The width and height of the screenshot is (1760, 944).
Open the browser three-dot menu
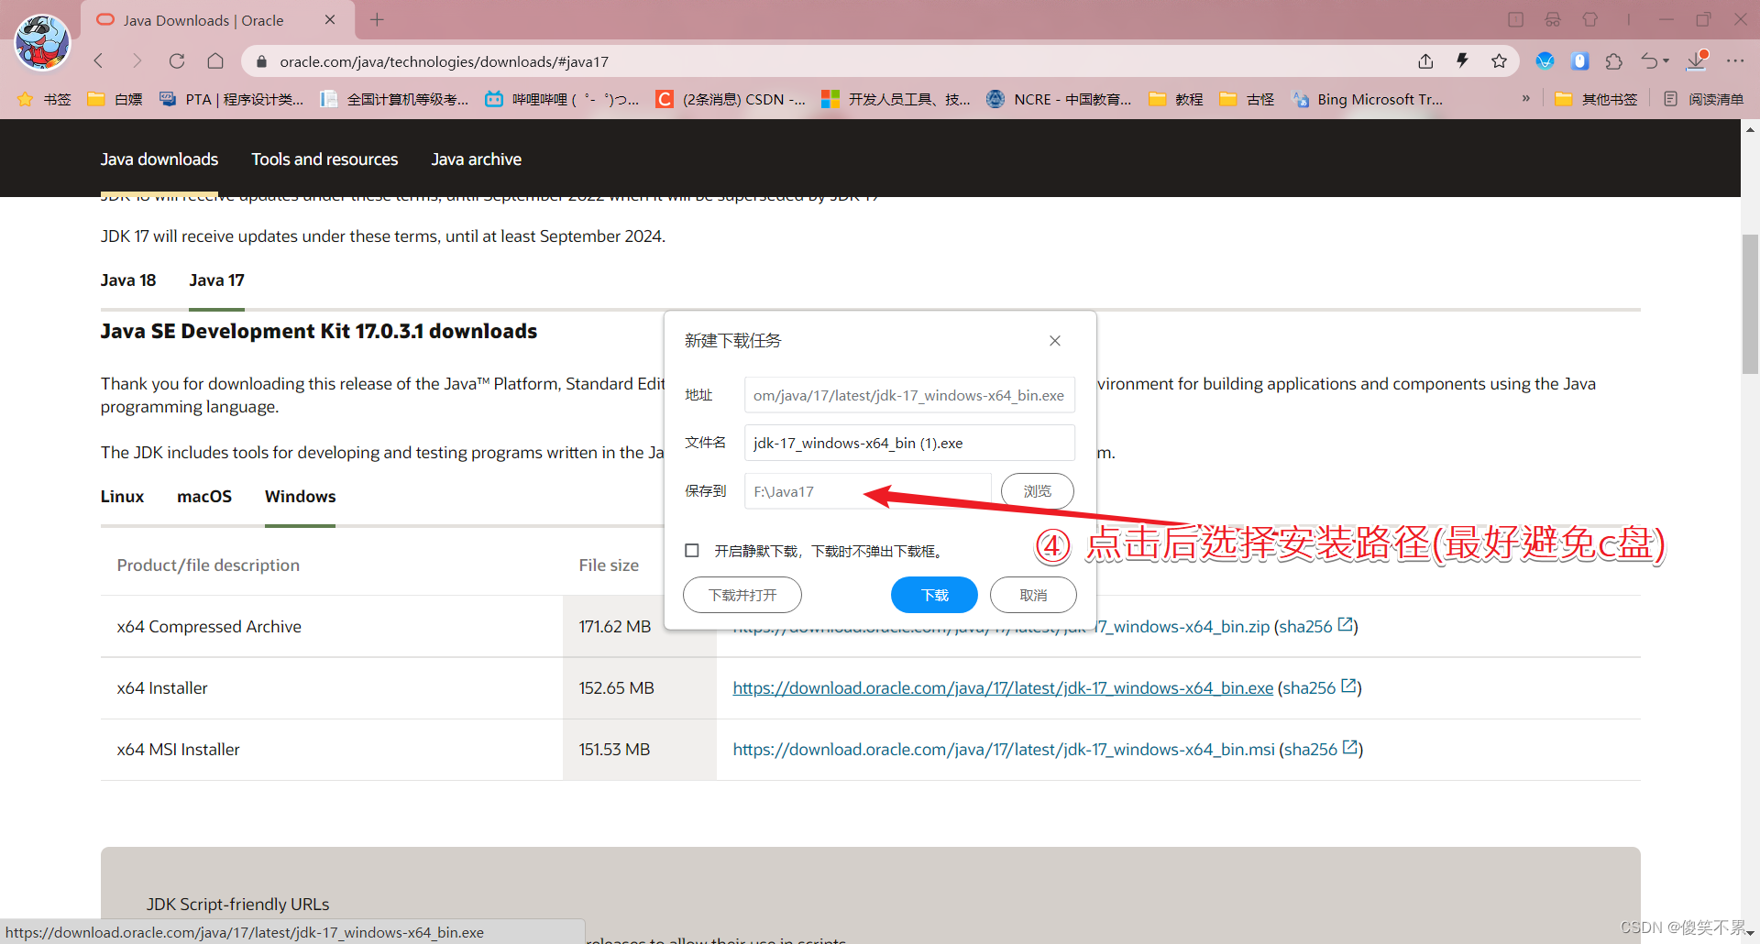pyautogui.click(x=1735, y=61)
